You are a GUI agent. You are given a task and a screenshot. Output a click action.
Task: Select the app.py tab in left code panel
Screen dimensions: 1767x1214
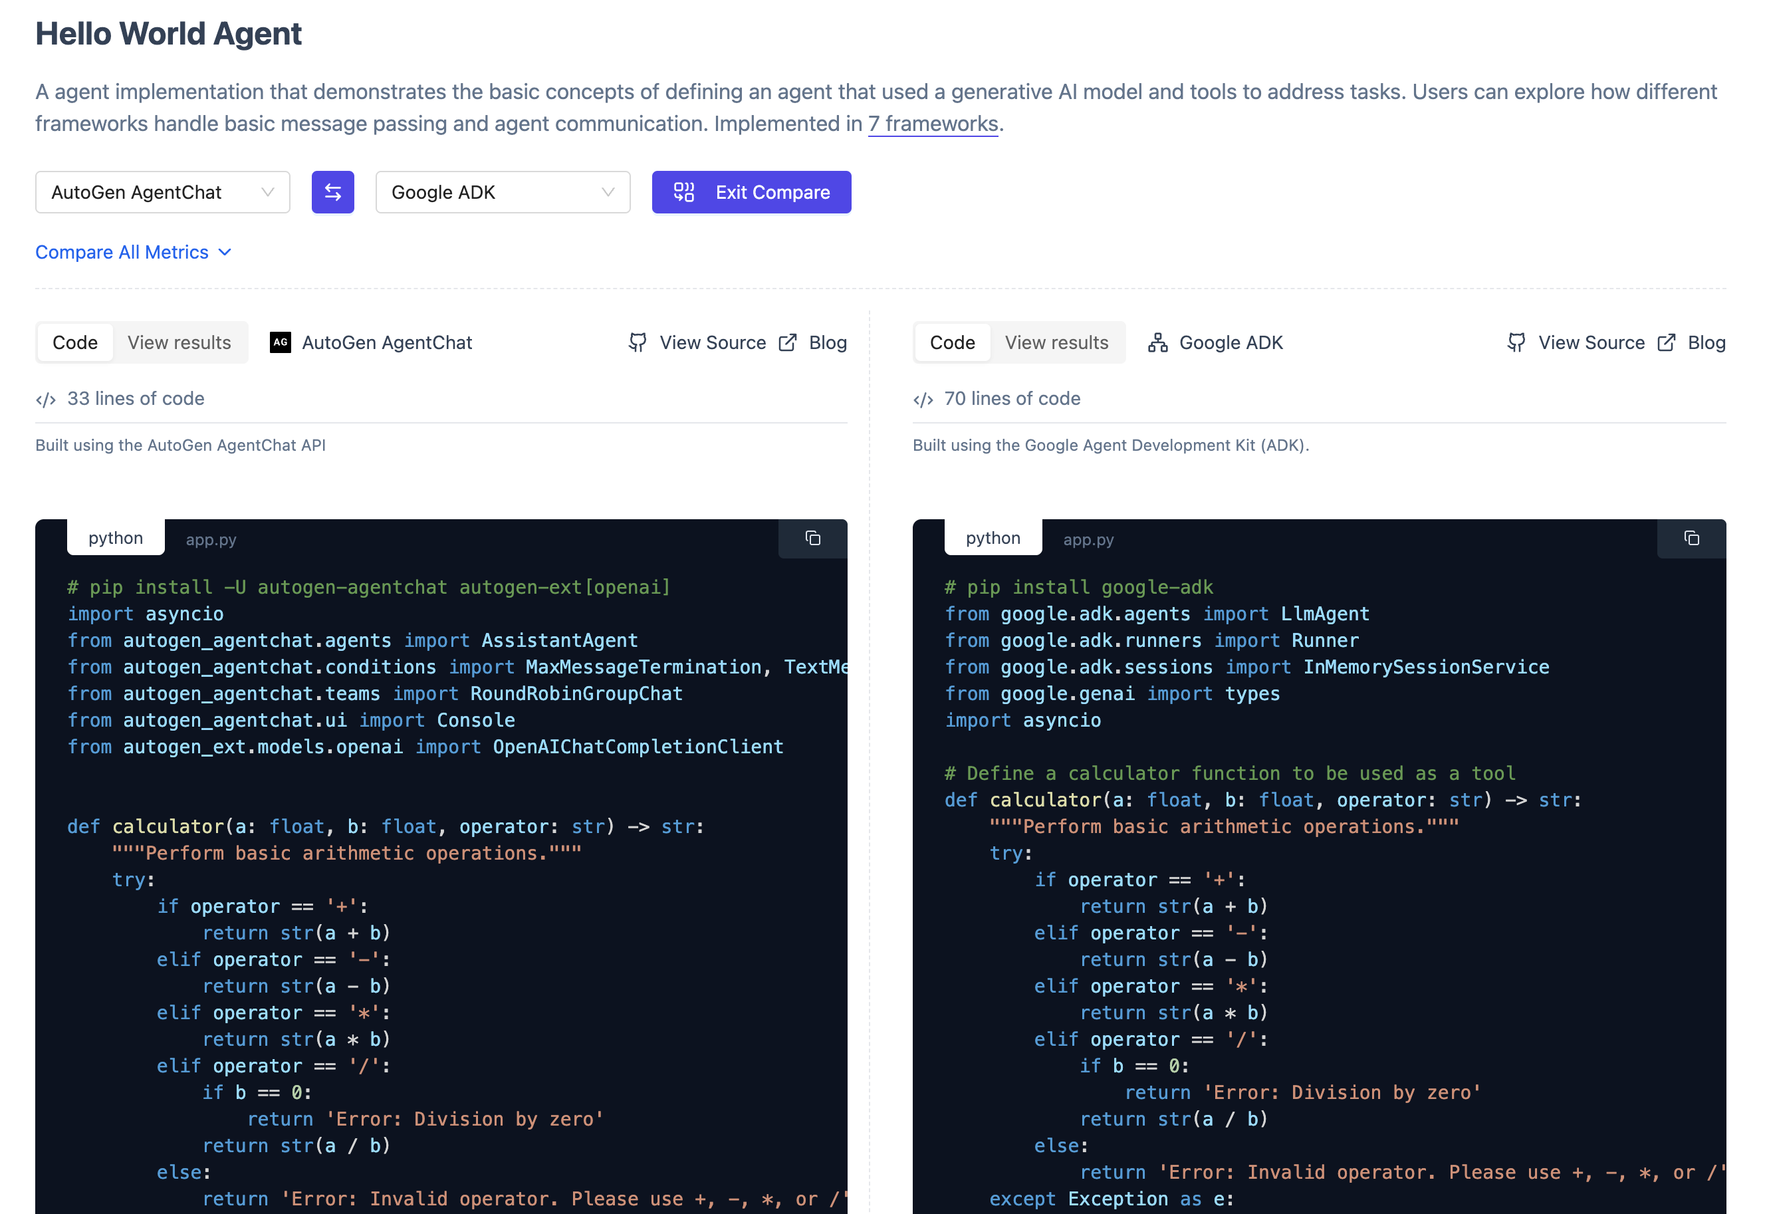209,539
